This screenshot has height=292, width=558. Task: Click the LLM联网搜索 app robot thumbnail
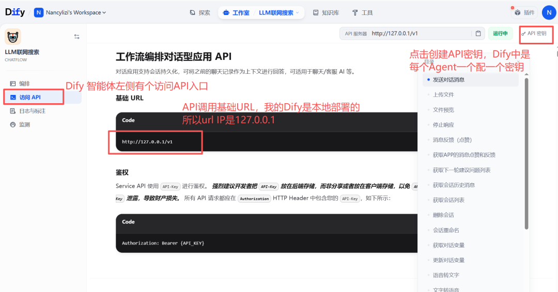click(x=13, y=37)
